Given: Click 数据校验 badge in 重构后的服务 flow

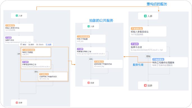Looking at the screenshot, I should (x=137, y=29).
